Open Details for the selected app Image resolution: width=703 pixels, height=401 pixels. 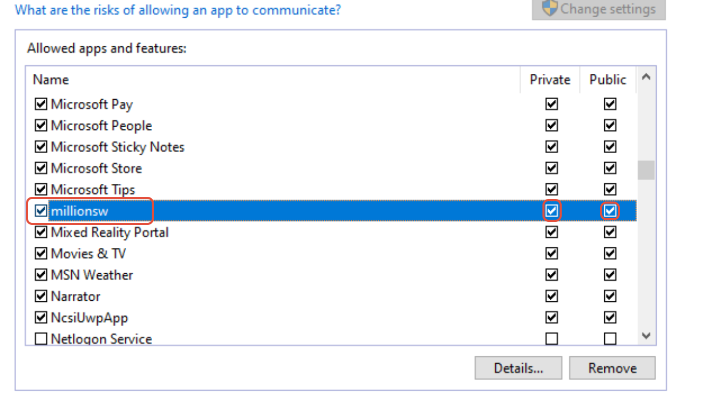coord(519,368)
